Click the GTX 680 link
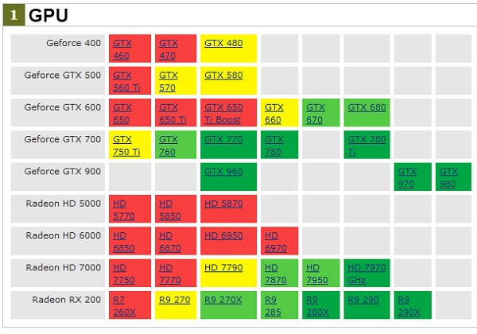Viewport: 477px width, 334px height. pos(366,107)
